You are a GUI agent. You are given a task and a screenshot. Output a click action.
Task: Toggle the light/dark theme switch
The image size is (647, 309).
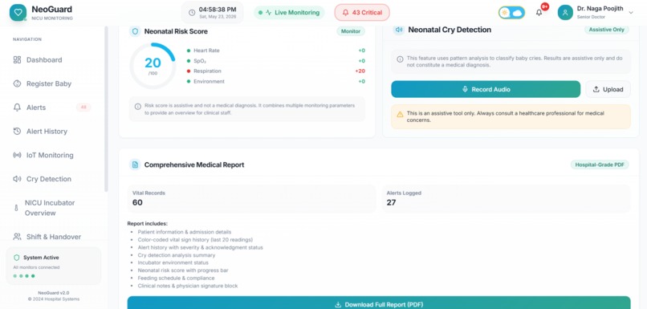point(511,12)
